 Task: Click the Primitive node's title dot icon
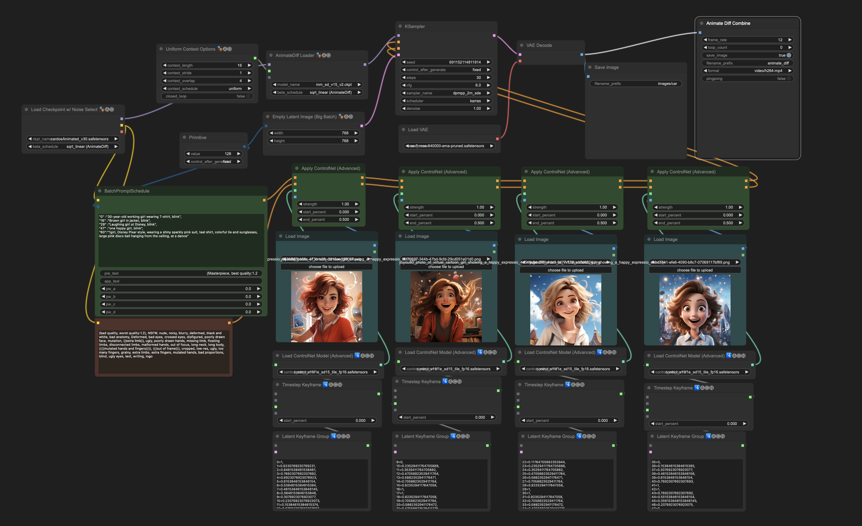point(184,137)
